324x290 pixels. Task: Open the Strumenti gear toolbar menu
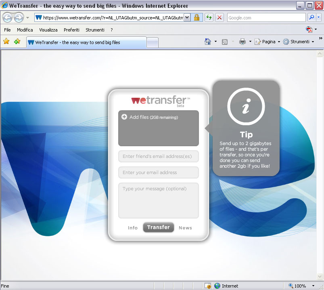point(299,42)
